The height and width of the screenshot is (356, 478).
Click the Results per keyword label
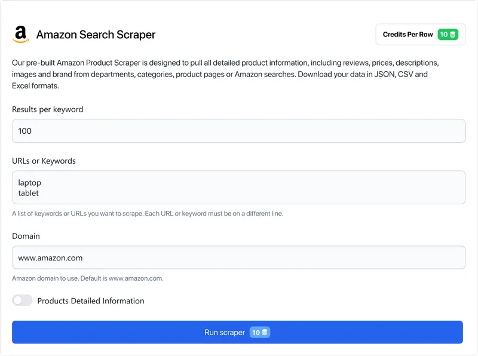click(x=47, y=109)
